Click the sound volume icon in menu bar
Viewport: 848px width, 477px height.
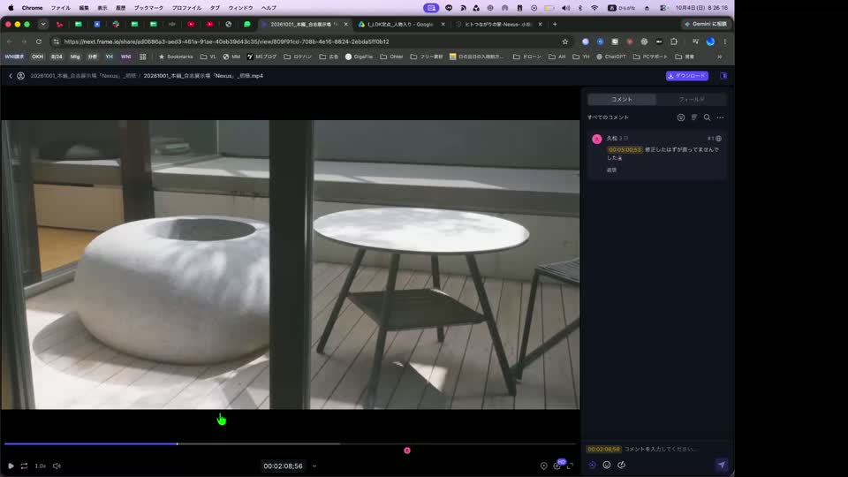point(565,8)
